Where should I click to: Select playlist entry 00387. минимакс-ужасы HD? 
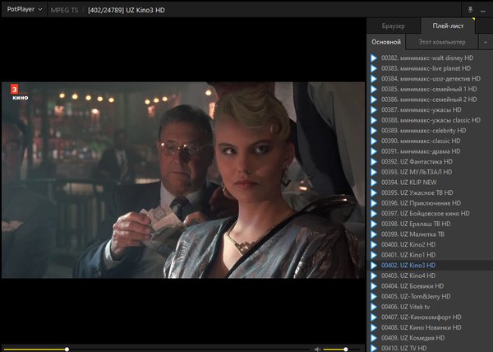pyautogui.click(x=430, y=109)
